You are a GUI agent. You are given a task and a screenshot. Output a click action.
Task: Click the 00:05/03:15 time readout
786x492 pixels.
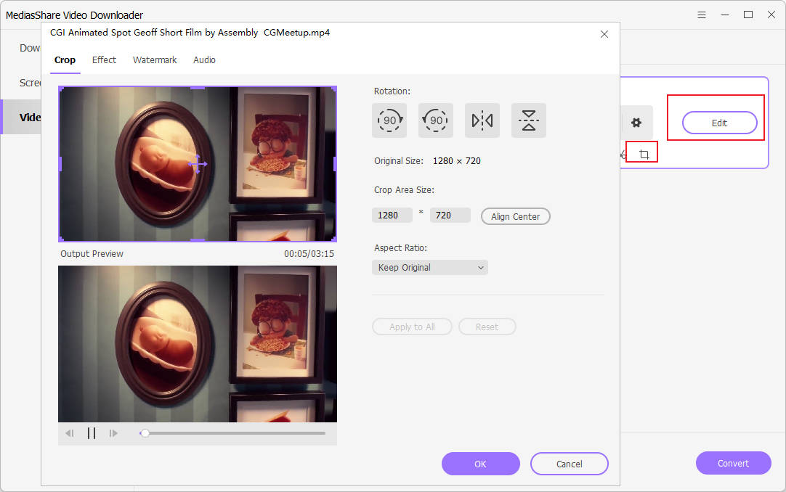click(309, 254)
